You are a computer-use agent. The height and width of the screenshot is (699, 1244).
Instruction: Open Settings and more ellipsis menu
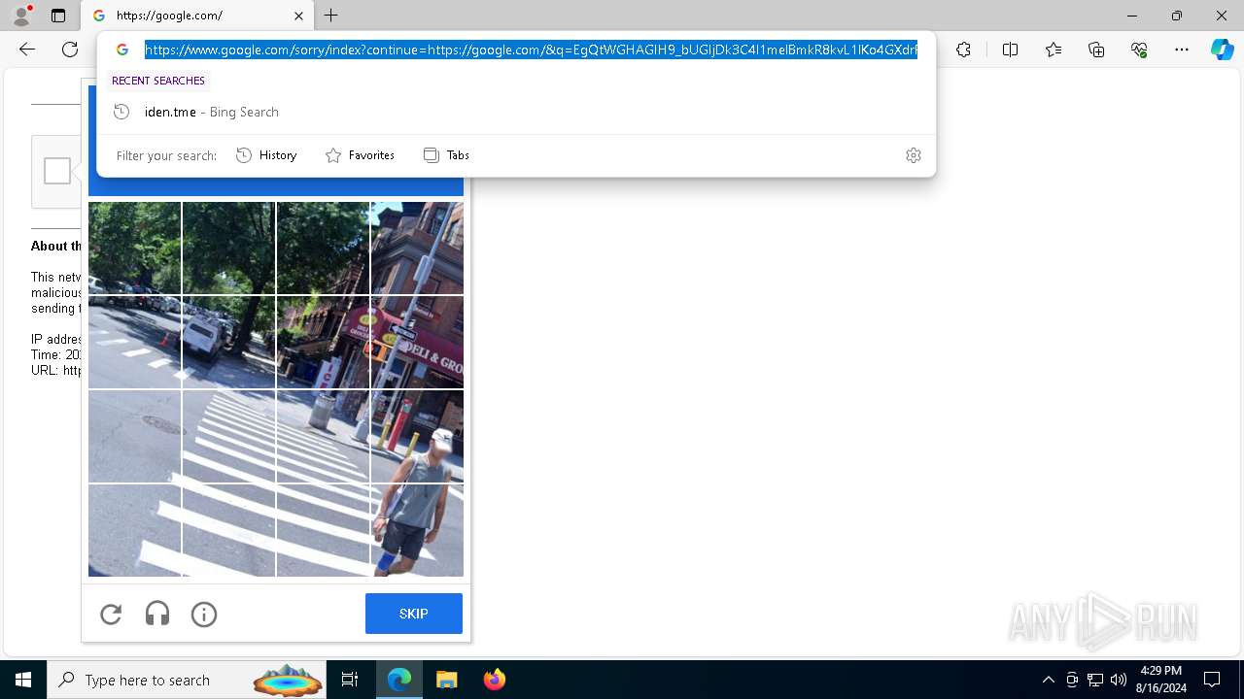(1182, 50)
